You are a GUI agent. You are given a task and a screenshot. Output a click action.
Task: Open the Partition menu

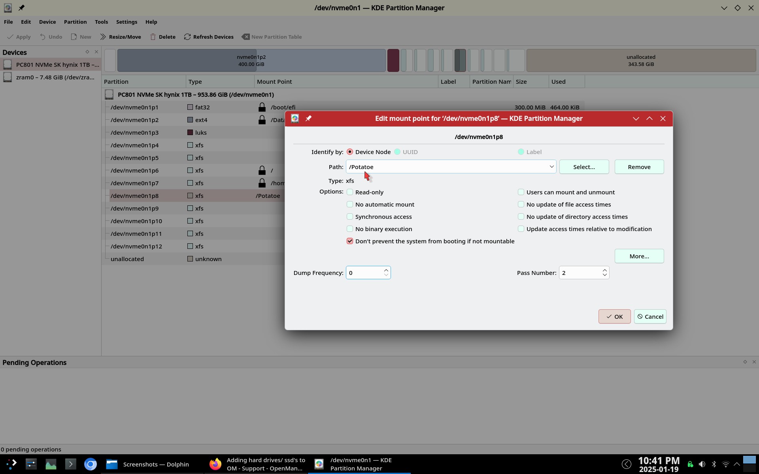pyautogui.click(x=75, y=22)
